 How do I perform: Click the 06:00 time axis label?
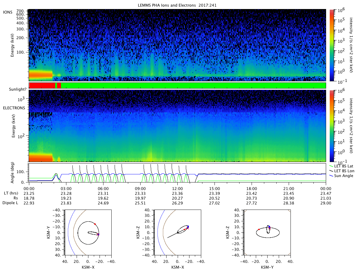pos(103,188)
